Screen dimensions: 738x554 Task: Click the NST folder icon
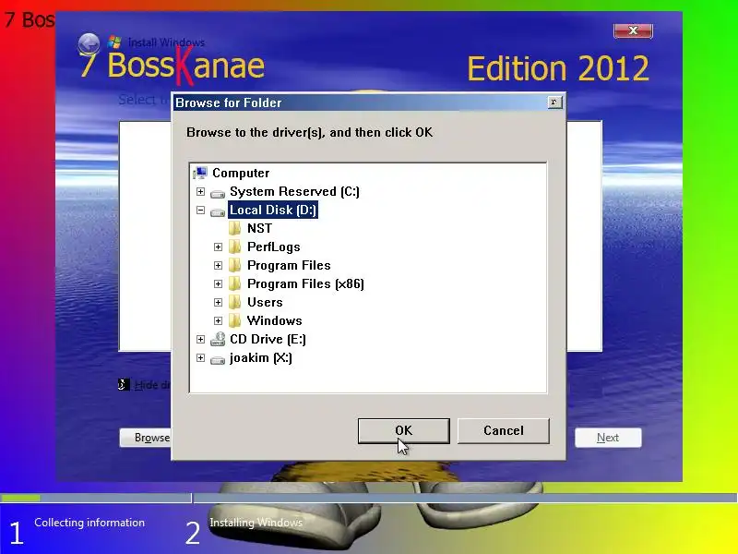[235, 228]
